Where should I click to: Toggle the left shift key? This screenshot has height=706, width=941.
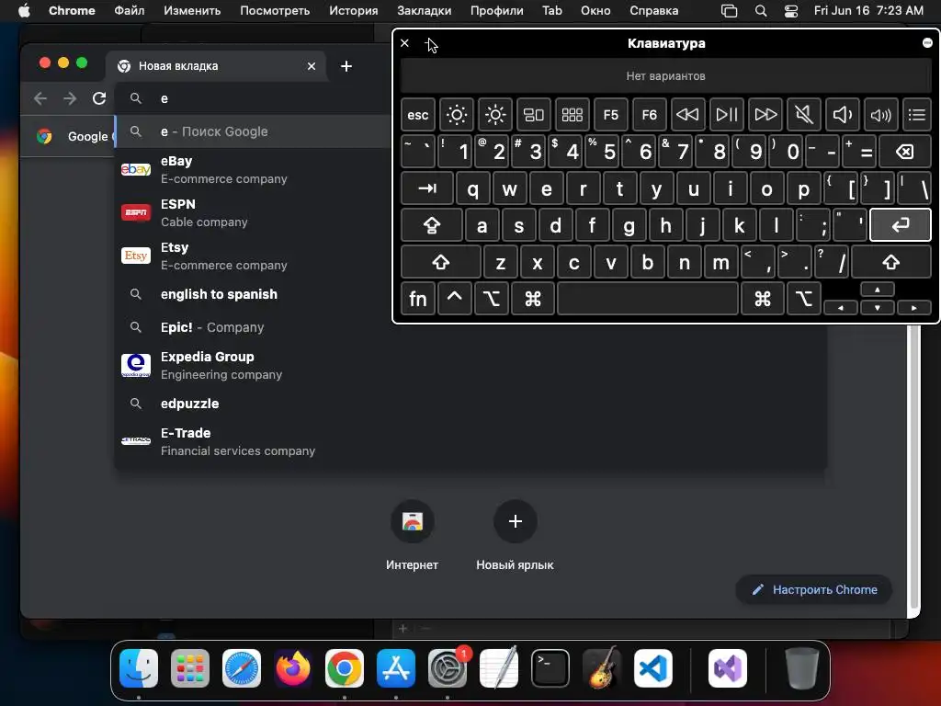point(441,262)
